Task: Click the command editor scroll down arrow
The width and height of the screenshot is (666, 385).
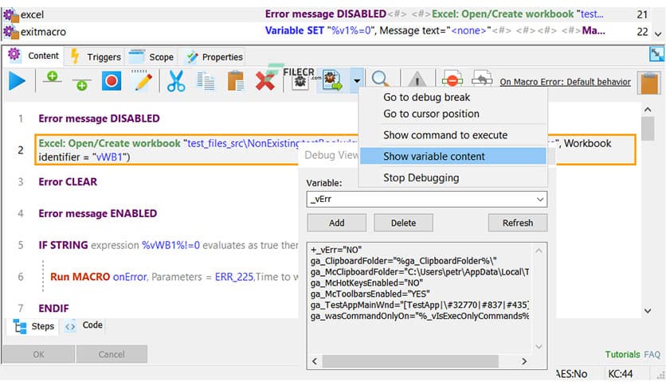Action: click(x=648, y=311)
